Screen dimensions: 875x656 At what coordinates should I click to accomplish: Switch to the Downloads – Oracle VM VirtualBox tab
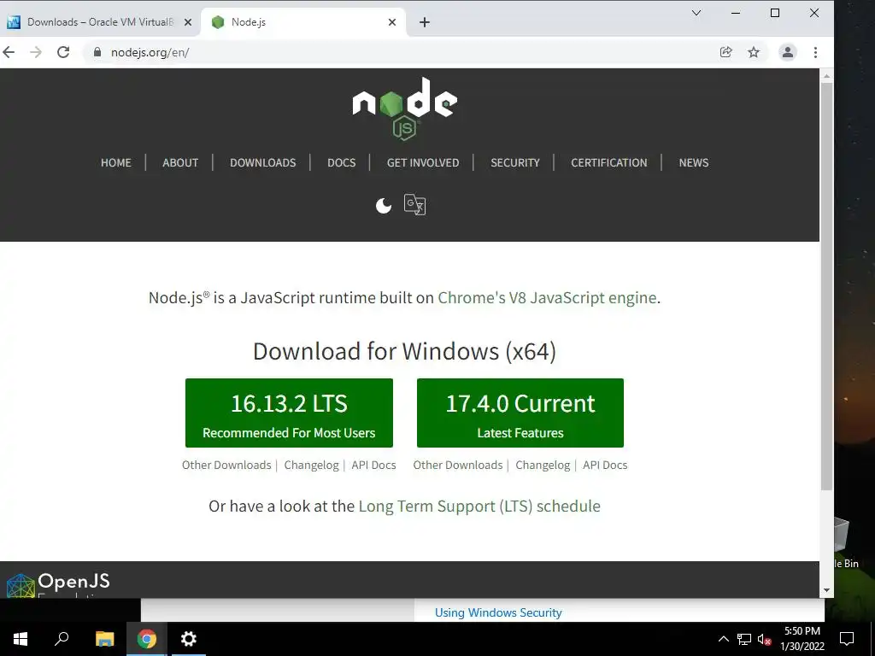point(101,22)
